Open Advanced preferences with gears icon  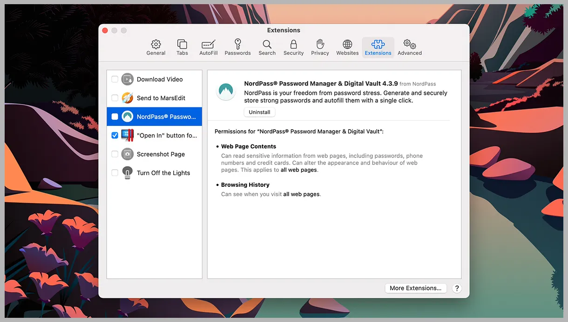pyautogui.click(x=409, y=47)
